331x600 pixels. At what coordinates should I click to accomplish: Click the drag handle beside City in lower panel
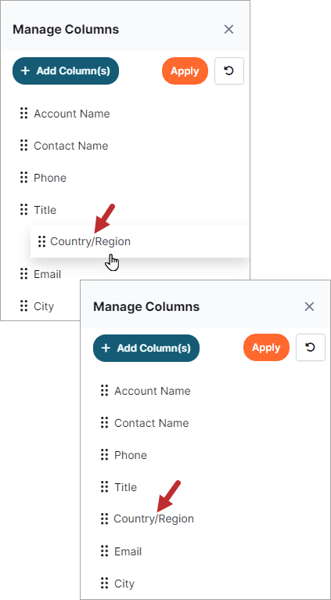coord(104,584)
